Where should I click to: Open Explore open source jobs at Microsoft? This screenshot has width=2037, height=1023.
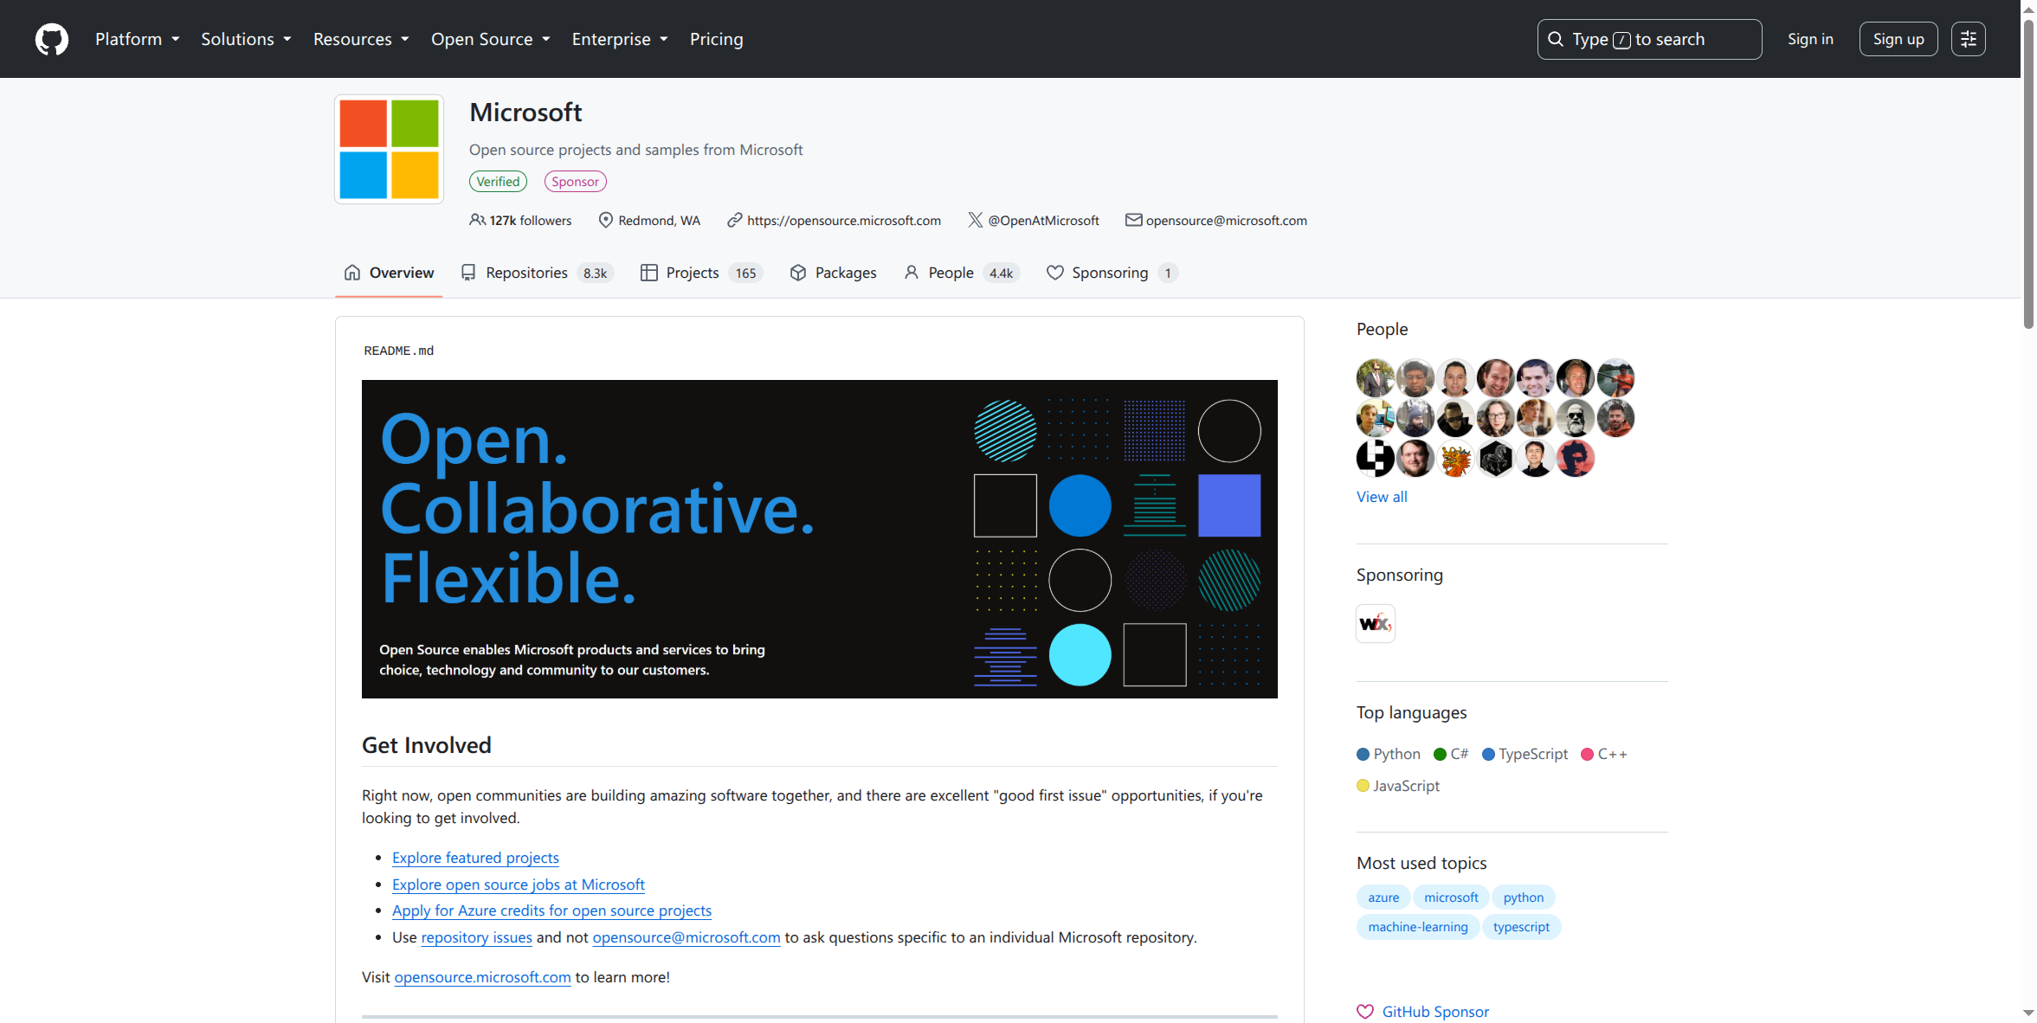pyautogui.click(x=518, y=884)
